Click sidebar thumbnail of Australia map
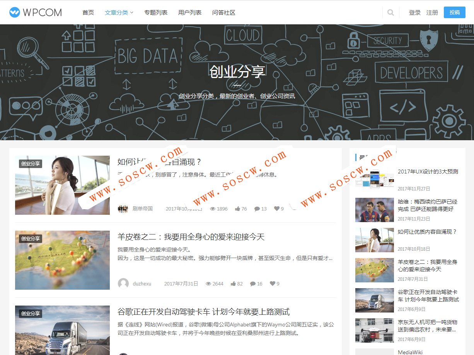 [x=375, y=270]
